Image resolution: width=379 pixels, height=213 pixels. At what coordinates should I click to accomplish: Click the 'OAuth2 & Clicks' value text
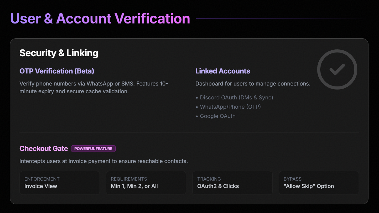tap(218, 186)
